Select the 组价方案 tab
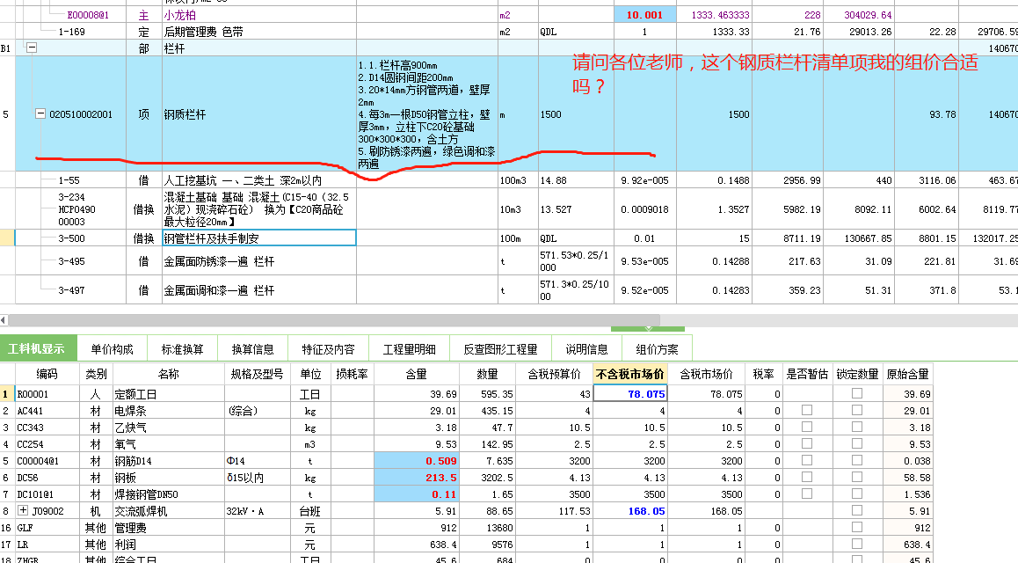 pyautogui.click(x=657, y=348)
